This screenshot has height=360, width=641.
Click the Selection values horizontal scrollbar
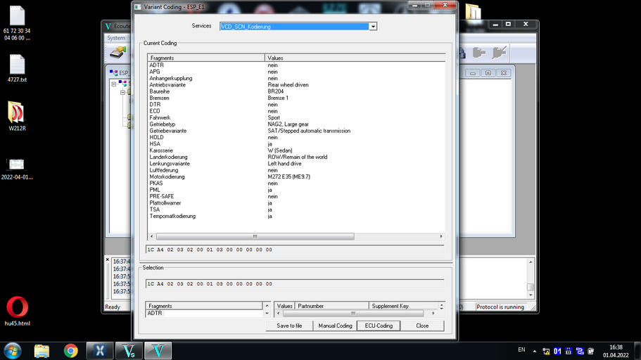[353, 314]
